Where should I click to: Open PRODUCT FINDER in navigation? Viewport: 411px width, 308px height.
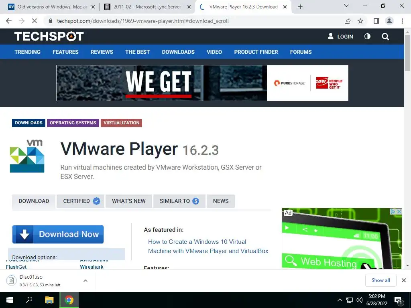(256, 52)
